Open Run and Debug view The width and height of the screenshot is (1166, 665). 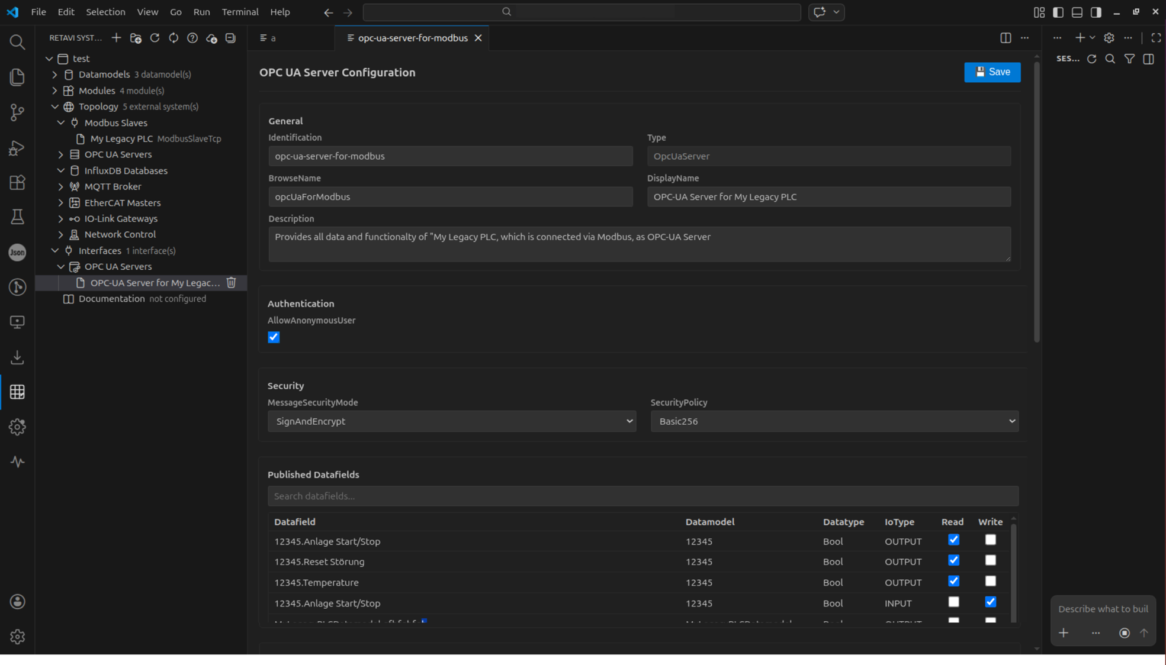point(17,147)
